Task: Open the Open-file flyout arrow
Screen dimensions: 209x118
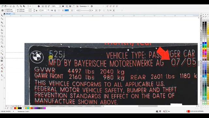Action: click(x=8, y=6)
